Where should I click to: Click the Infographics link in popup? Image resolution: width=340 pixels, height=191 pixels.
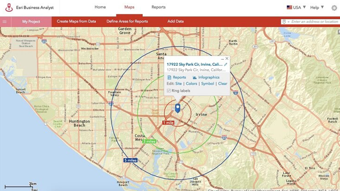[209, 78]
